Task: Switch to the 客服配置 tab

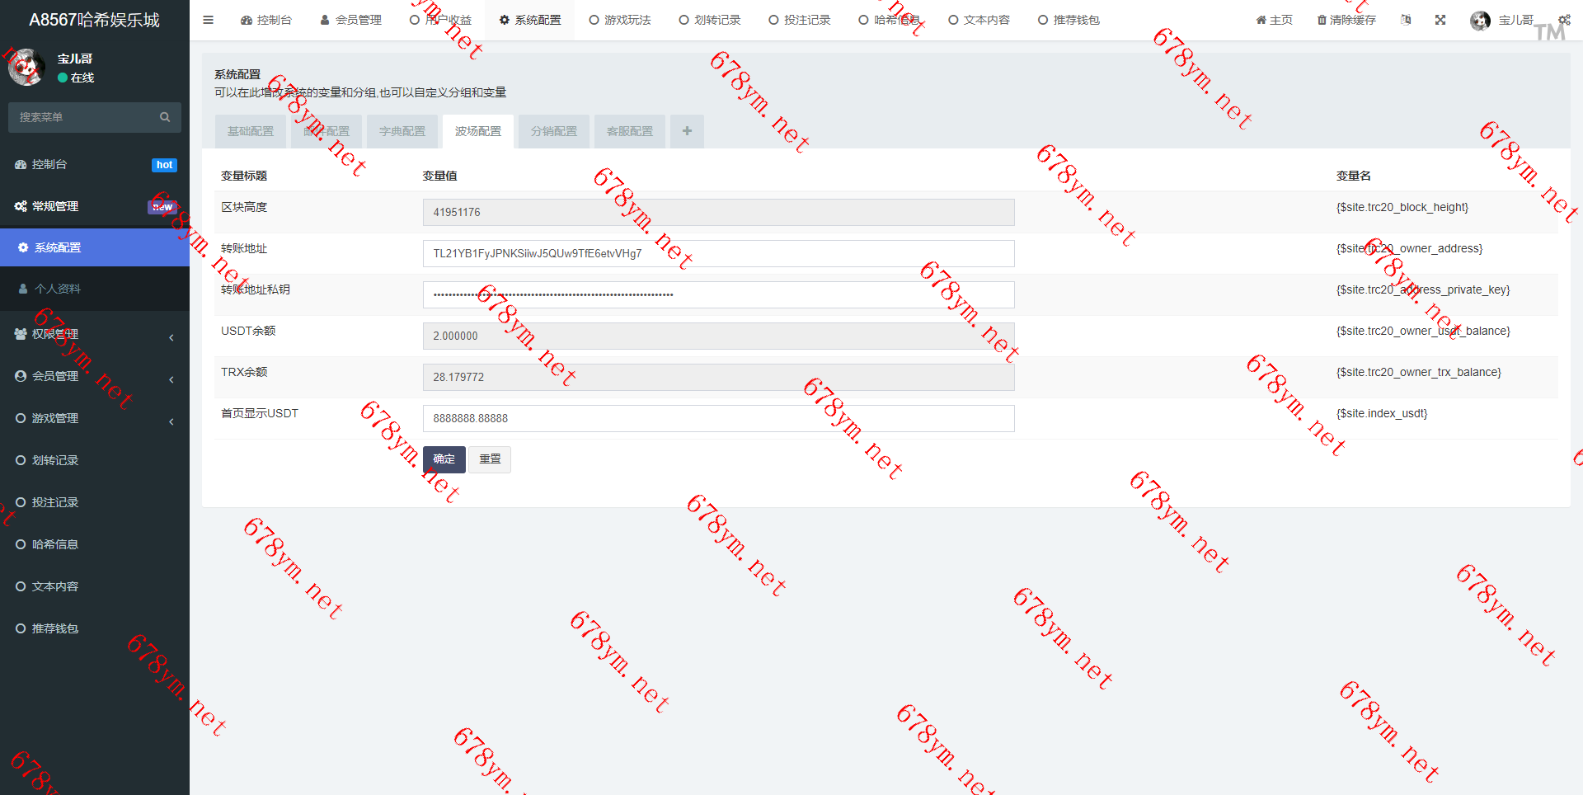Action: 630,131
